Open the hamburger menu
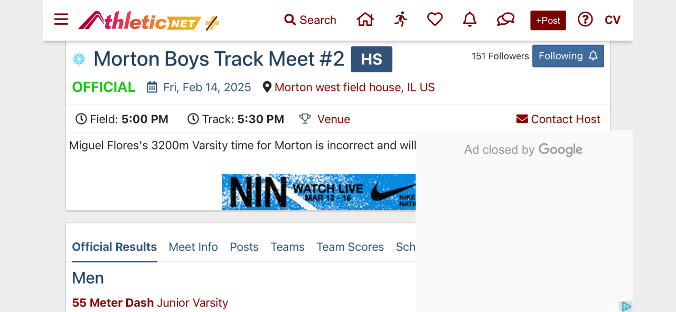676x312 pixels. pos(61,20)
